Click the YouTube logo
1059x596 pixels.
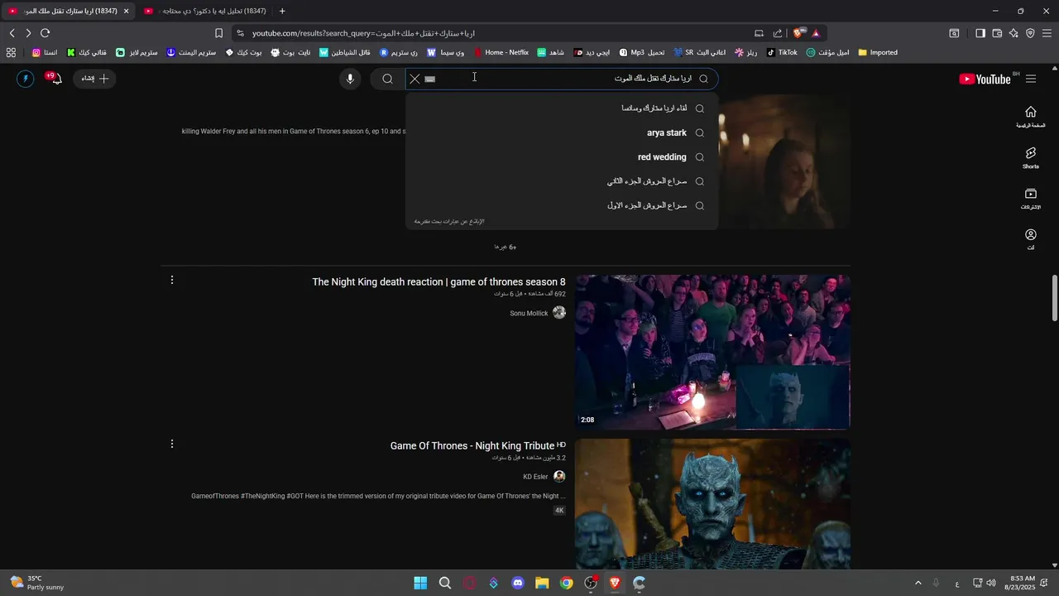pyautogui.click(x=985, y=79)
